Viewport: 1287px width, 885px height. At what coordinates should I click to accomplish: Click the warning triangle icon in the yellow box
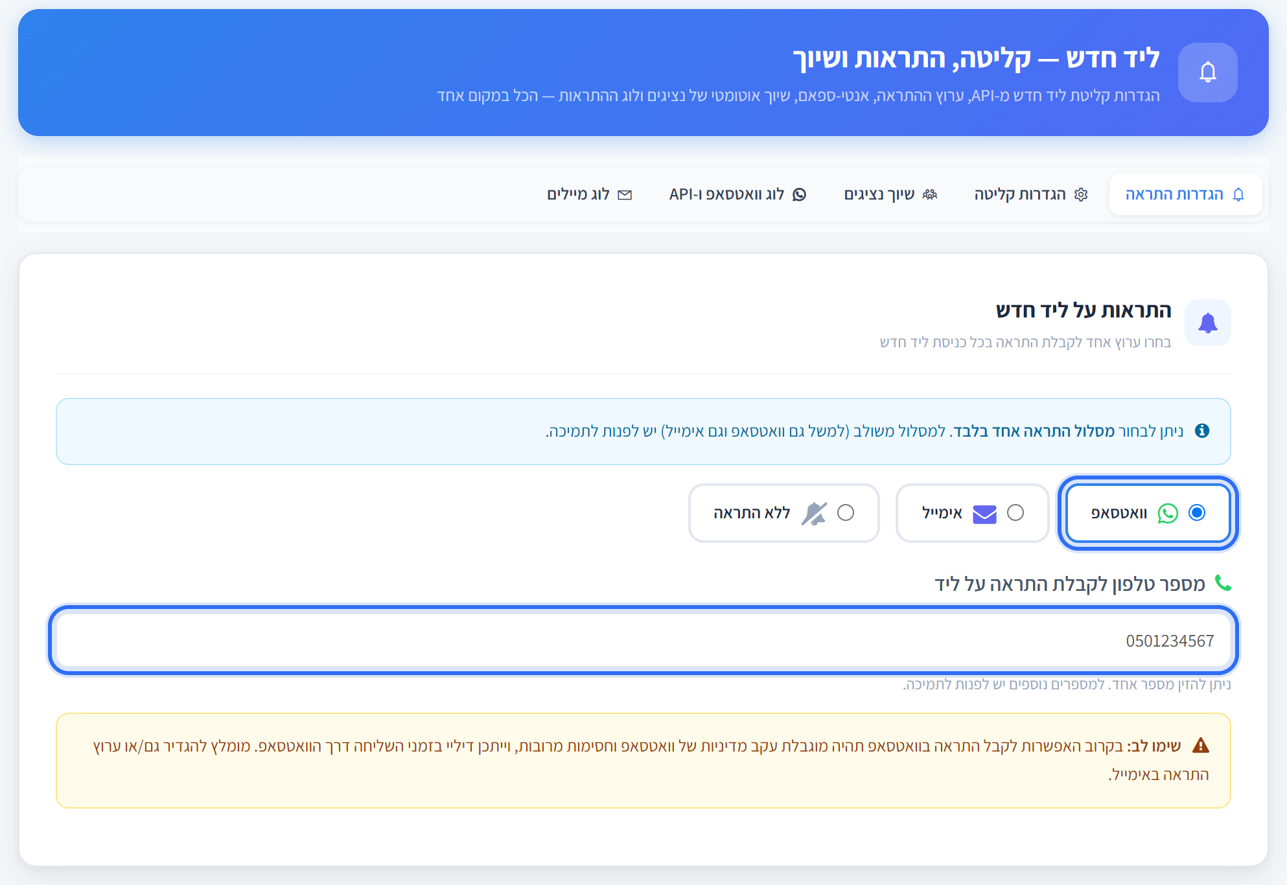1201,745
